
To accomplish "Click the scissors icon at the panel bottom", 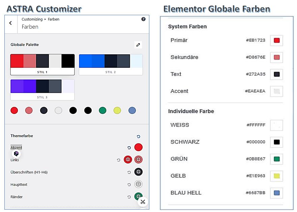I will [x=143, y=202].
